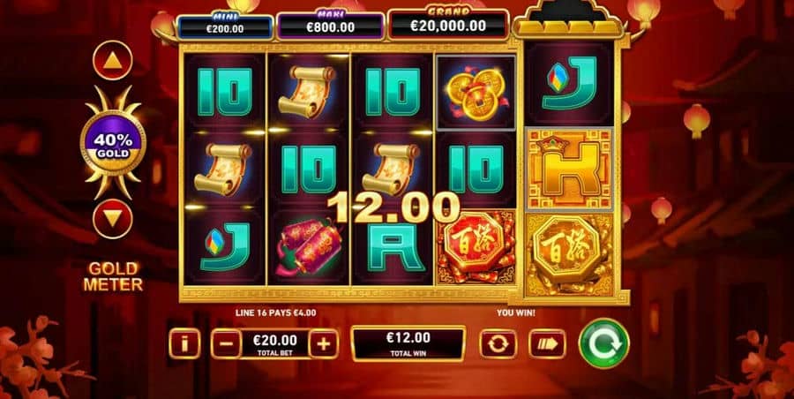Select the Maxi €800.00 jackpot panel
Image resolution: width=794 pixels, height=399 pixels.
pos(330,26)
